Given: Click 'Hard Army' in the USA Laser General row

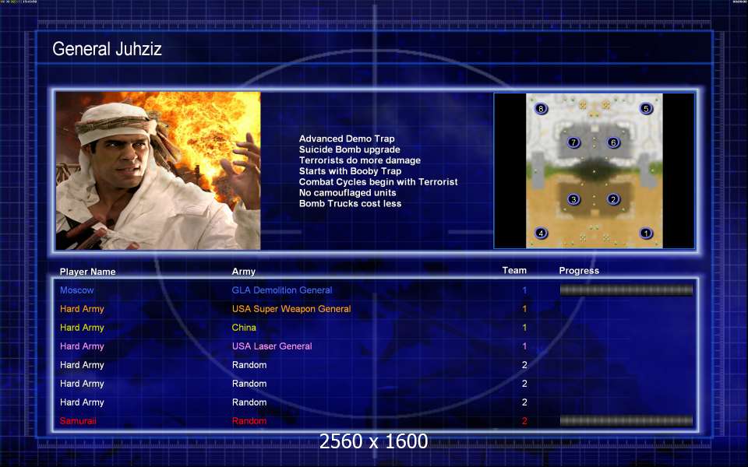Looking at the screenshot, I should point(82,346).
